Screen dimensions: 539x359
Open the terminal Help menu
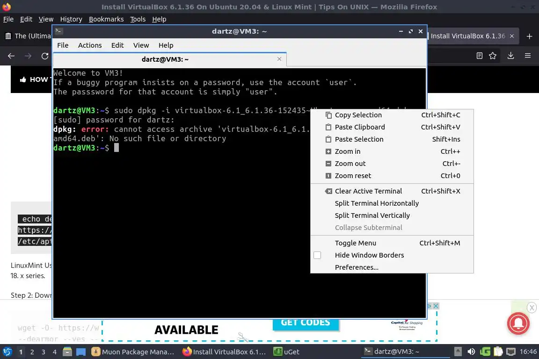point(166,45)
